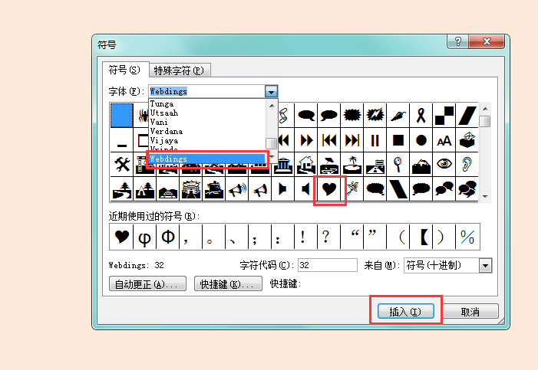Select the heart symbol in the Webdings grid
Screen dimensions: 538x370
[x=329, y=188]
